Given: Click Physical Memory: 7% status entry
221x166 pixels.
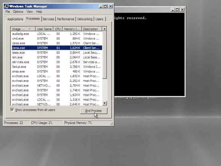Looking at the screenshot, I should click(87, 123).
